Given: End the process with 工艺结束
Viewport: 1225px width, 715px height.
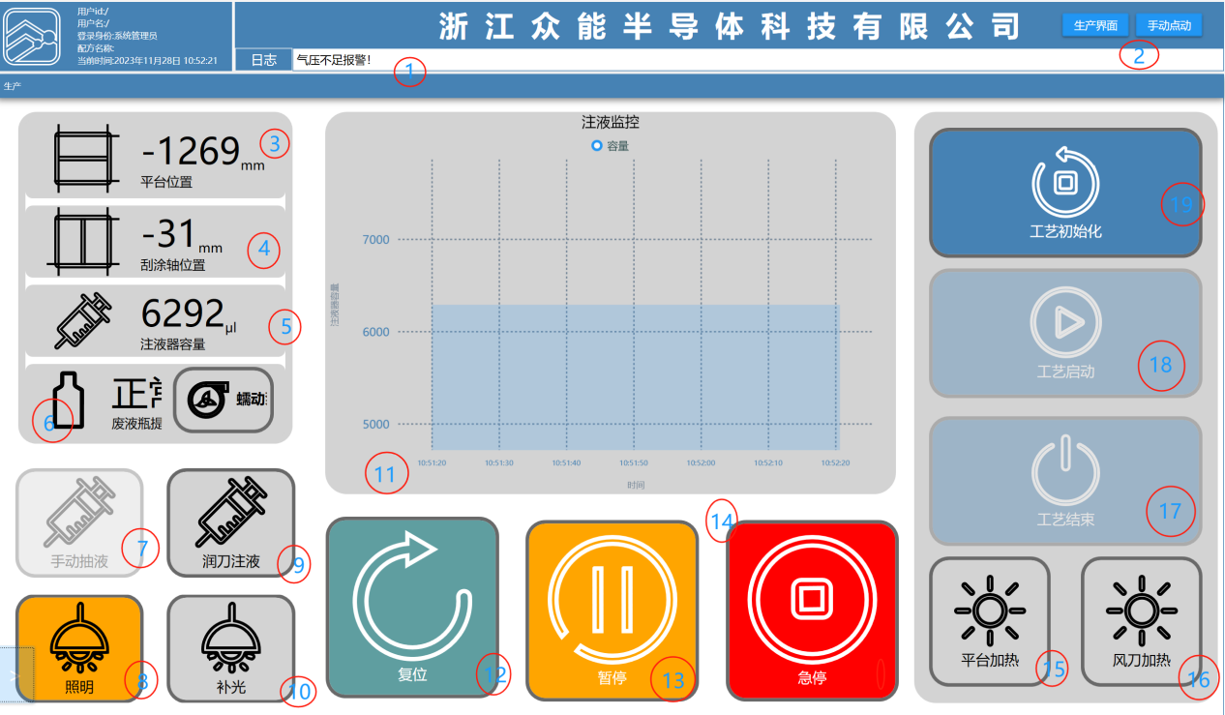Looking at the screenshot, I should pos(1065,482).
